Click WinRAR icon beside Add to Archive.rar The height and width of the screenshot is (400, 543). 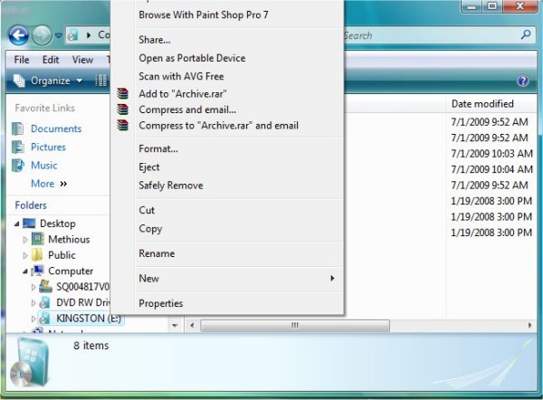click(122, 93)
